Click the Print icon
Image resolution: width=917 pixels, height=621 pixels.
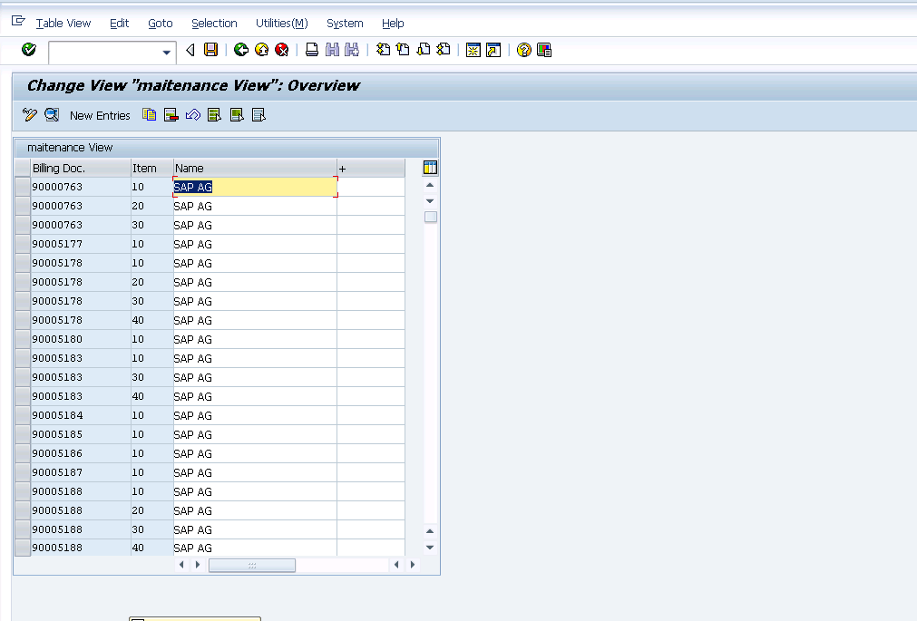(x=312, y=50)
